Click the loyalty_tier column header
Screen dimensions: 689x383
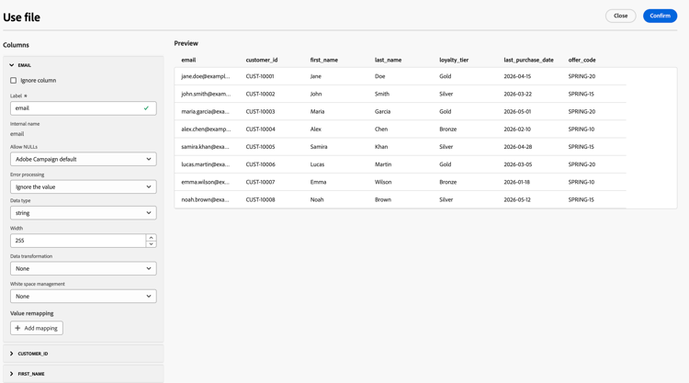tap(454, 60)
